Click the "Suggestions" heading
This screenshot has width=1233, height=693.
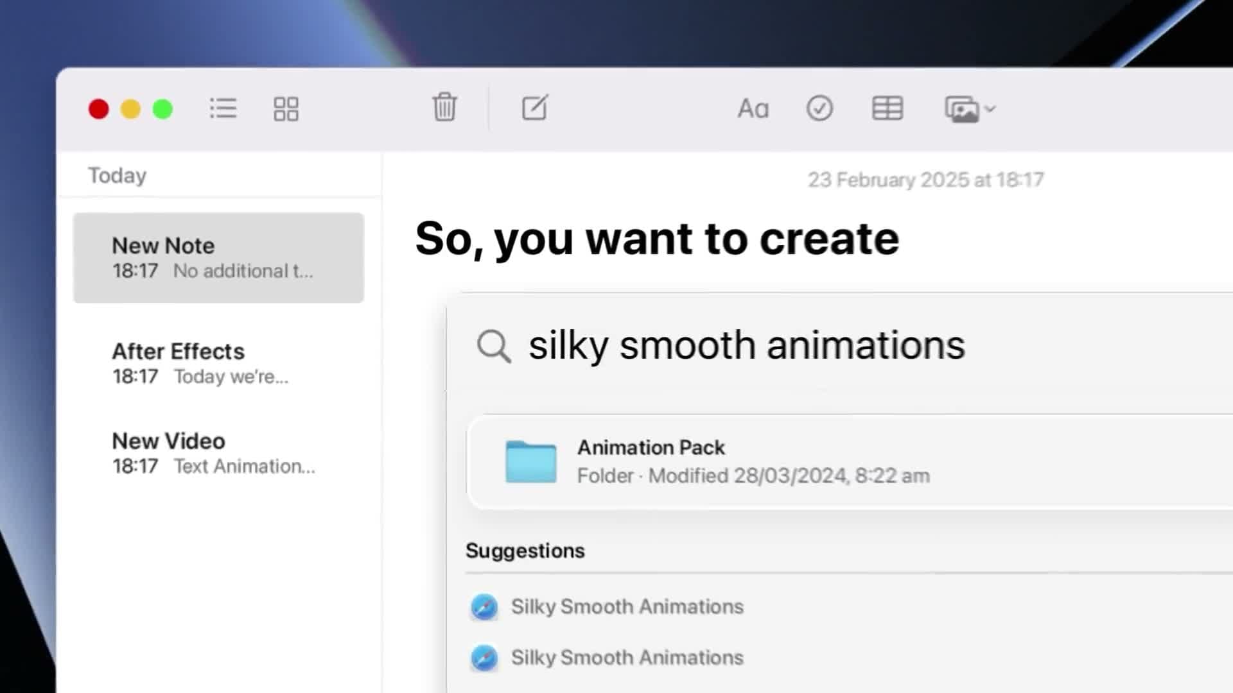525,551
